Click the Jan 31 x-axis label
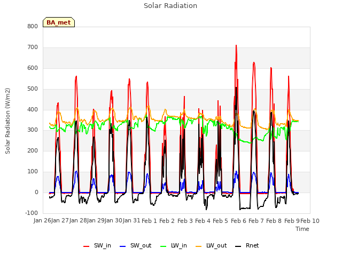The image size is (342, 256). (x=131, y=220)
